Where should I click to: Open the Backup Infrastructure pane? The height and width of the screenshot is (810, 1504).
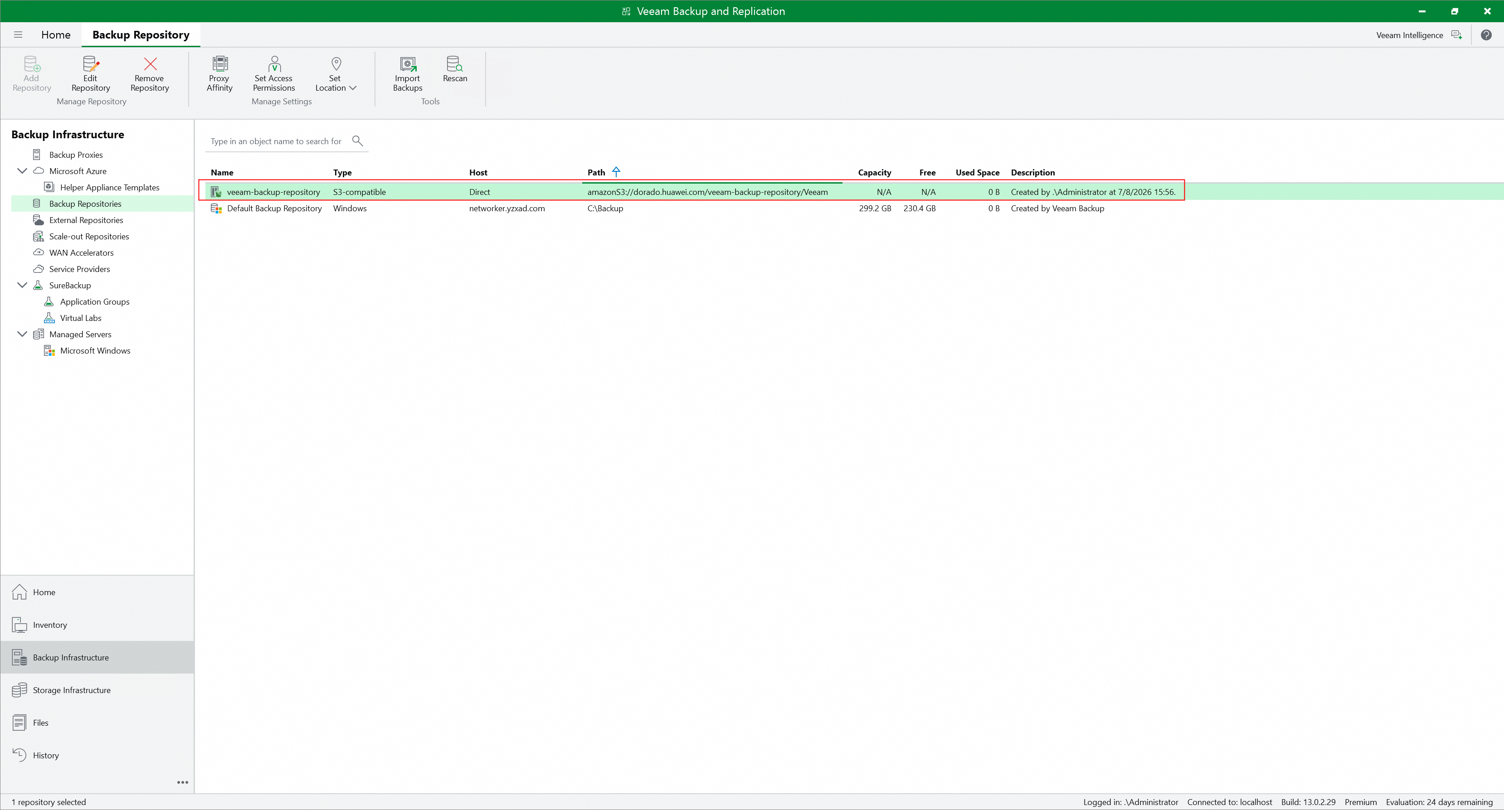pos(97,657)
